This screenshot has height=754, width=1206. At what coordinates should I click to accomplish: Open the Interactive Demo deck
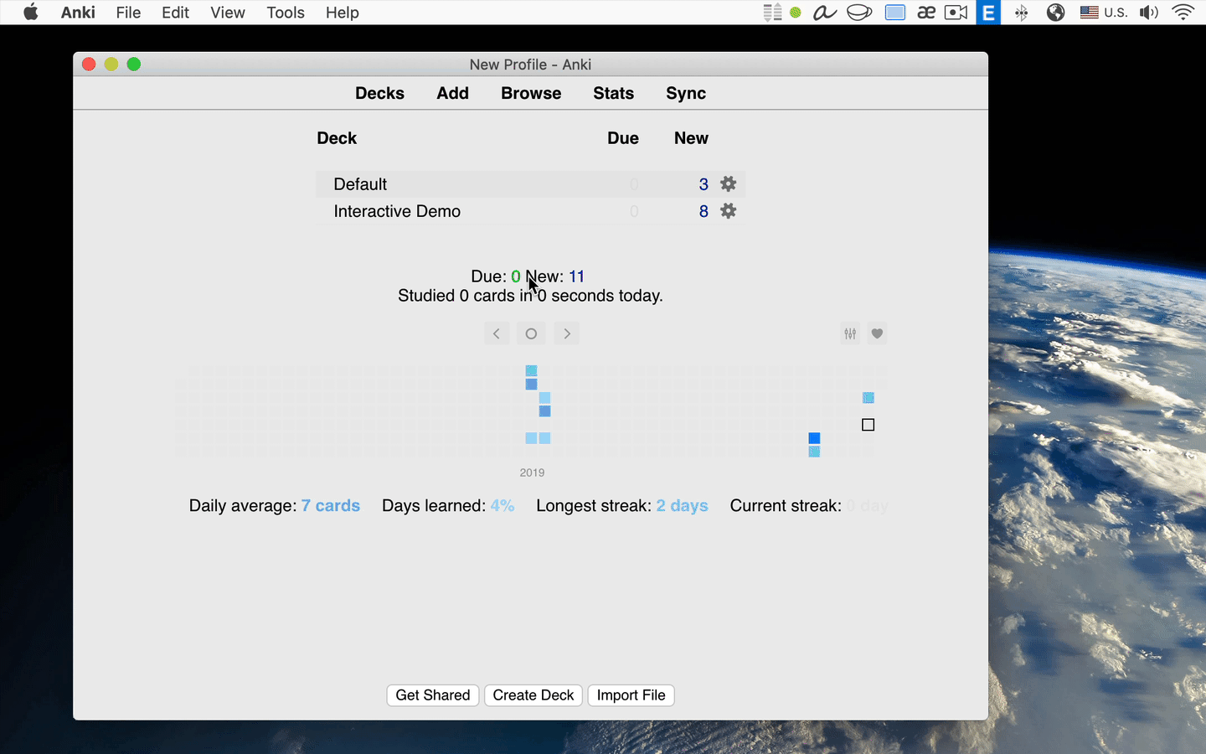(397, 211)
